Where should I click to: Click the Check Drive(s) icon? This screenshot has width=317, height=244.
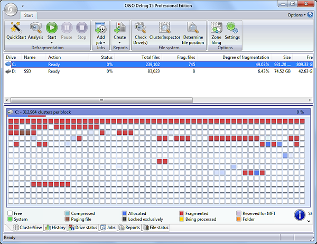pos(141,28)
